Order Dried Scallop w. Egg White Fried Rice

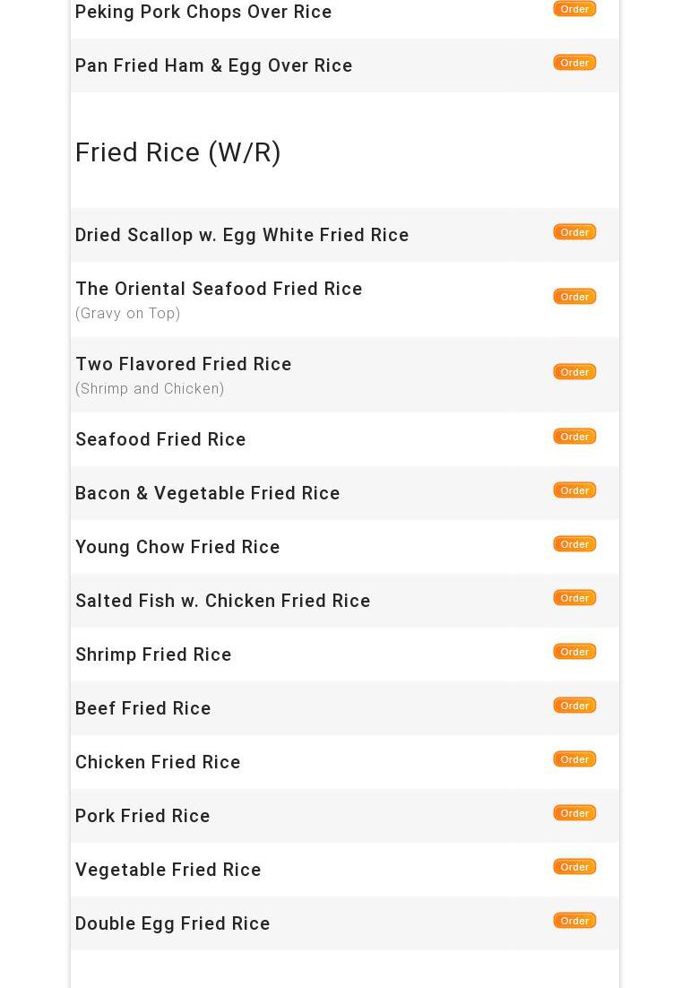(x=574, y=232)
